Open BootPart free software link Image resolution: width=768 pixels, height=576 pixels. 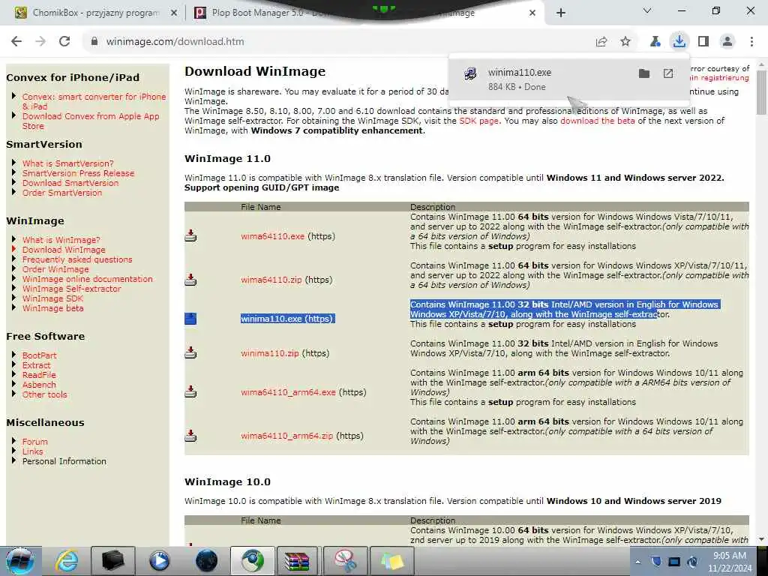(x=39, y=355)
